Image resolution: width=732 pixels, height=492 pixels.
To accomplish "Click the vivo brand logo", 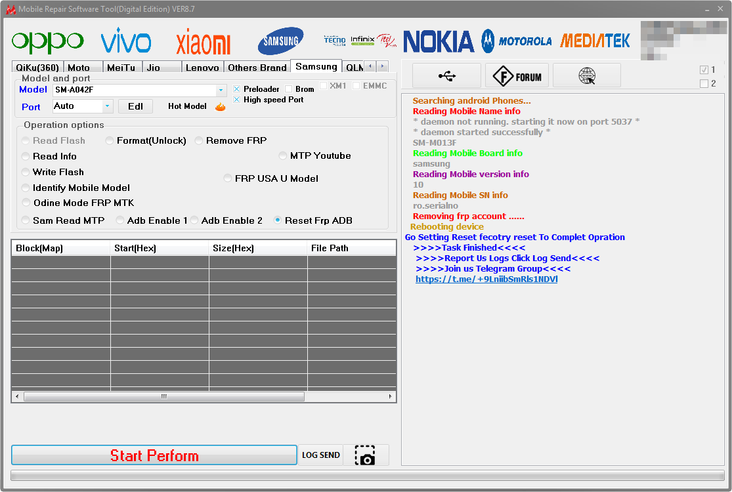I will pyautogui.click(x=126, y=41).
